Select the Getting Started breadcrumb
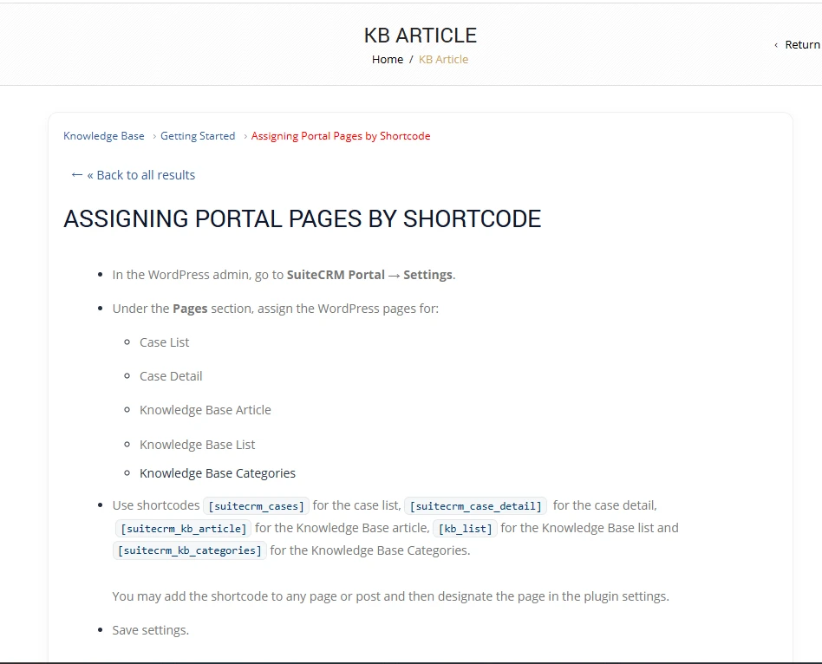This screenshot has width=822, height=664. [x=198, y=136]
